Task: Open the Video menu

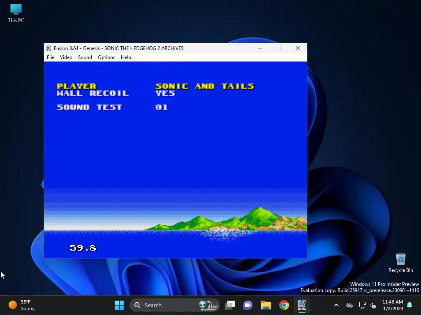Action: point(66,57)
